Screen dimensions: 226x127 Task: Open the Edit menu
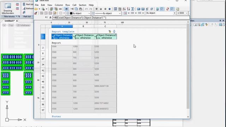pyautogui.click(x=43, y=5)
